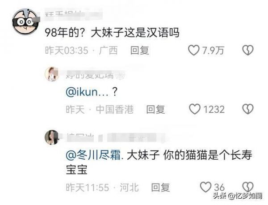
Task: Like the @ikun reply with 1232 likes
Action: 194,109
